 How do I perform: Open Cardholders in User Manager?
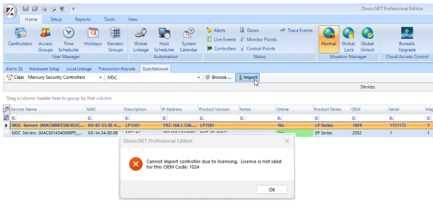[20, 38]
